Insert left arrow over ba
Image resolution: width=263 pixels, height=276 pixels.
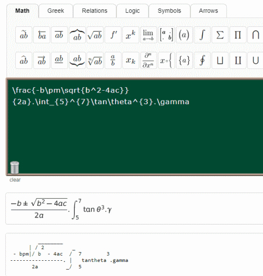pyautogui.click(x=41, y=35)
